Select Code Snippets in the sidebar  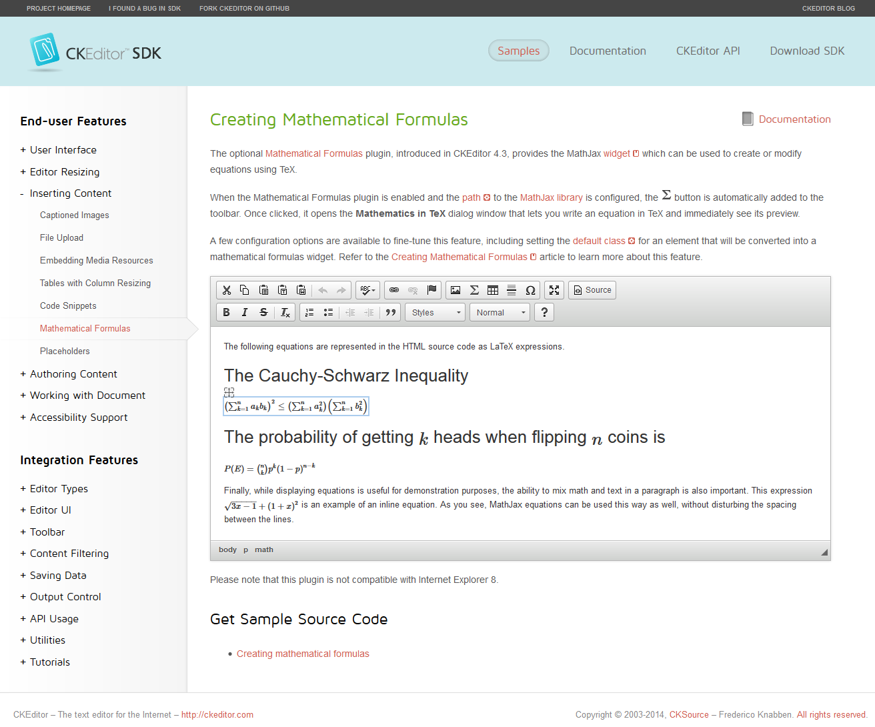click(x=68, y=306)
